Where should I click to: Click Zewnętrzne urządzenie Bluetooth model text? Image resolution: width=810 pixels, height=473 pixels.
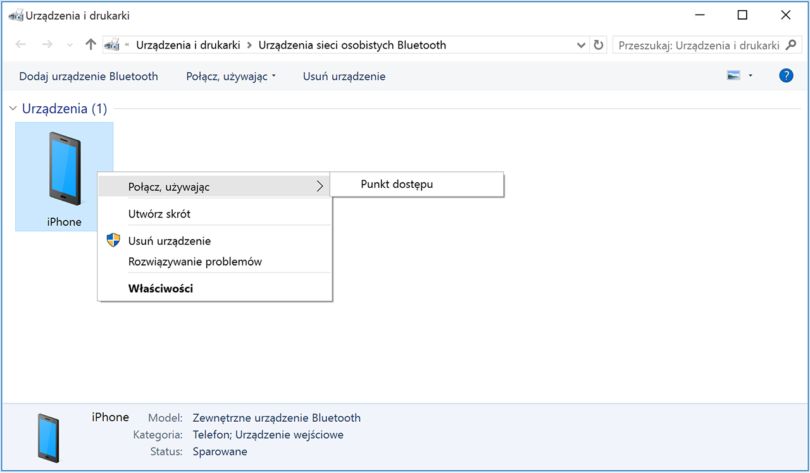click(x=277, y=418)
